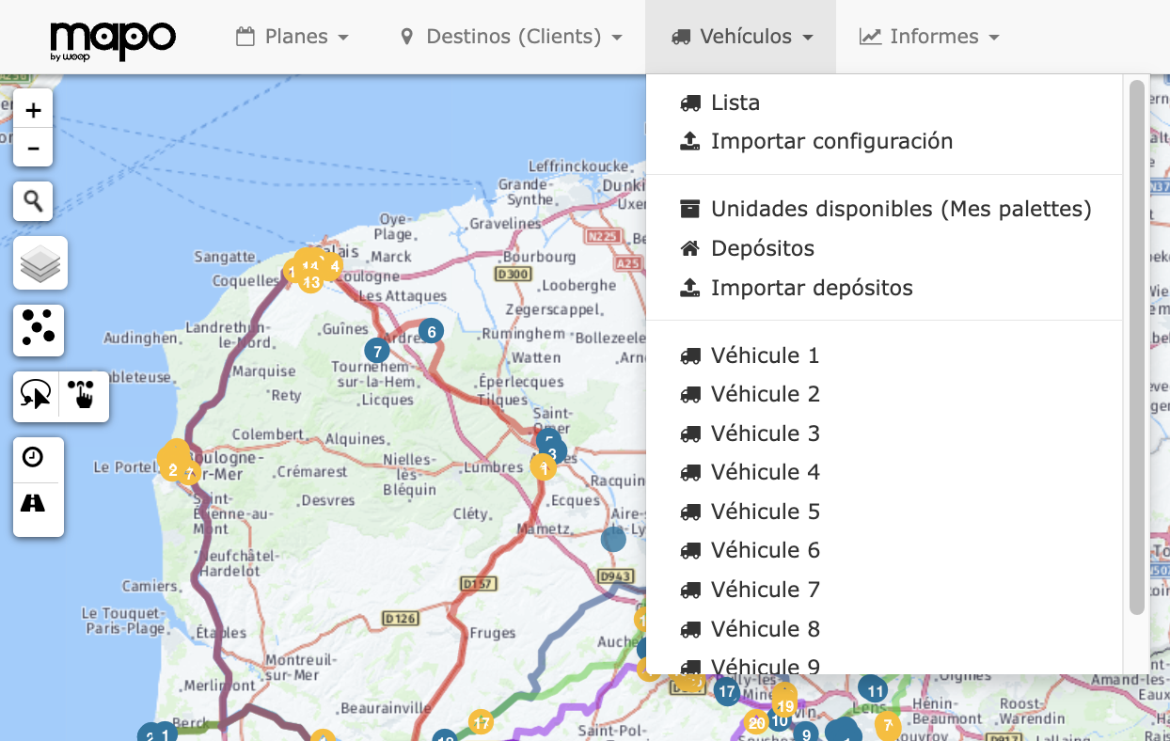Collapse the Vehículos dropdown menu

tap(741, 37)
